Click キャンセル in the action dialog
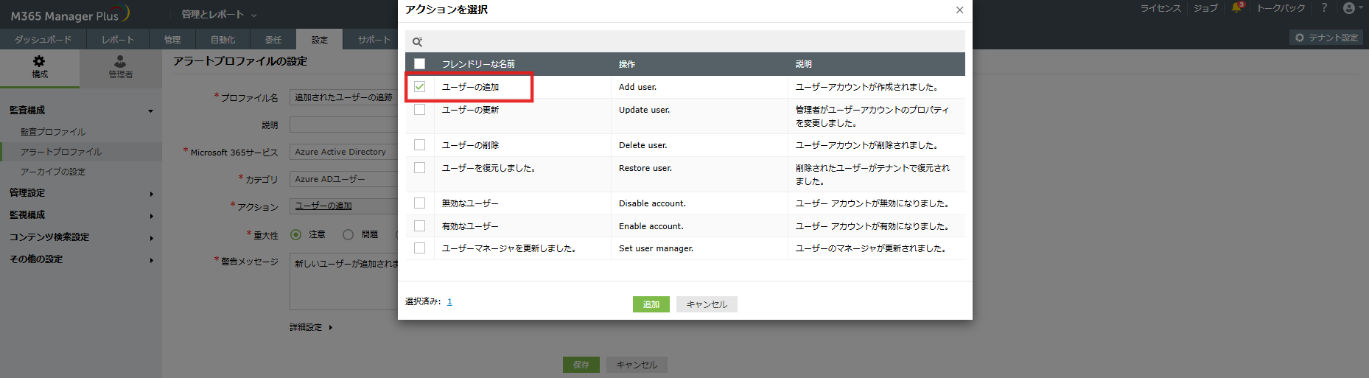The width and height of the screenshot is (1369, 378). coord(707,304)
